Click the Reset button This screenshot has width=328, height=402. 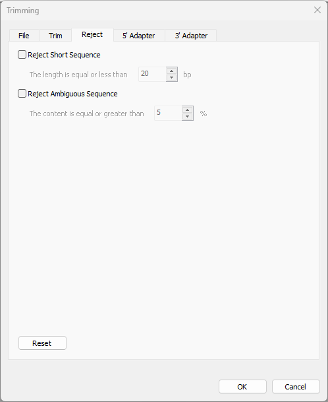[42, 343]
